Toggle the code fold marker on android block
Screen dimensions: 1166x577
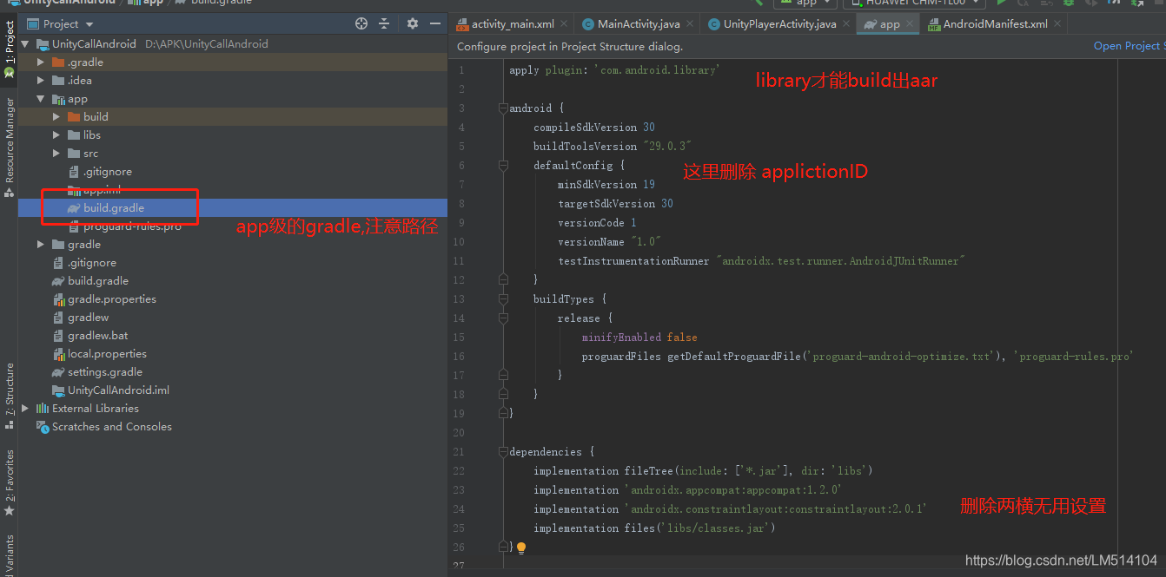502,108
